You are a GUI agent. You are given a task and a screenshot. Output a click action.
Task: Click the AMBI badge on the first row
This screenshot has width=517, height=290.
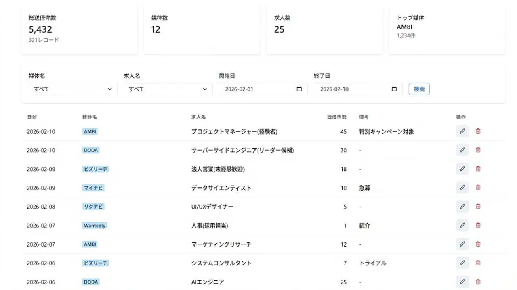click(90, 131)
